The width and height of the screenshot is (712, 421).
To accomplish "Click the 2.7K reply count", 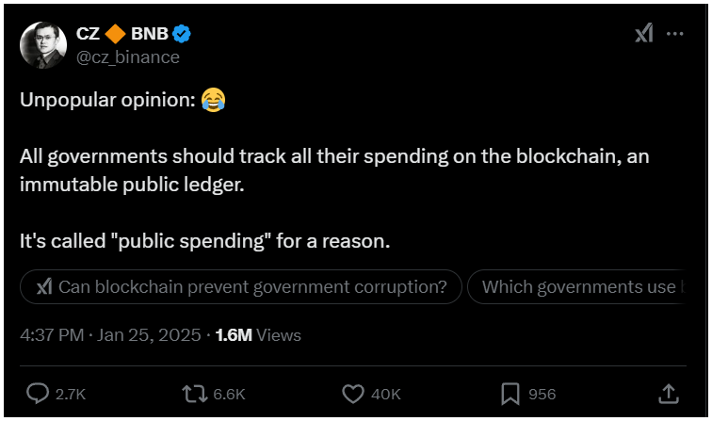I will (70, 394).
